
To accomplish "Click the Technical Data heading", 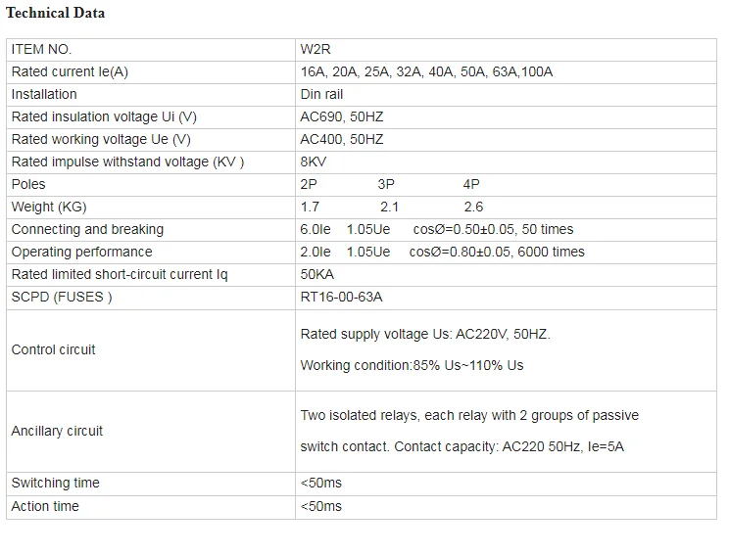I will [55, 13].
